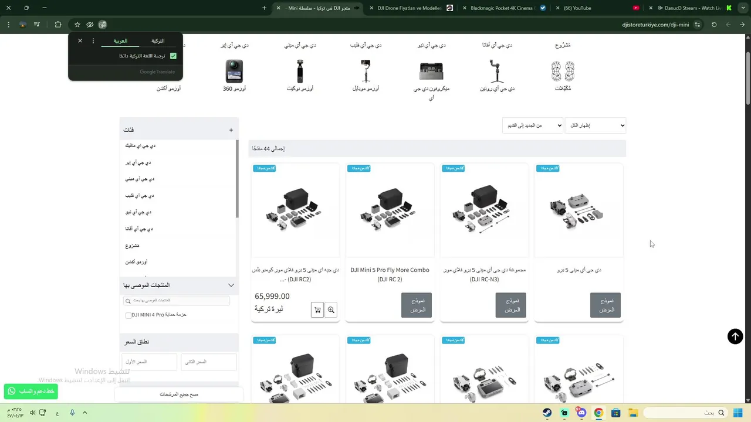Select DJI Mini in sidebar category list
Screen dimensions: 751x422
pos(140,179)
